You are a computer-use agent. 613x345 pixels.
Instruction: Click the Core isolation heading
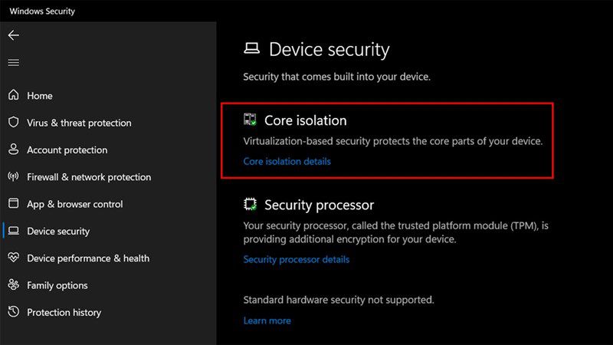tap(305, 120)
